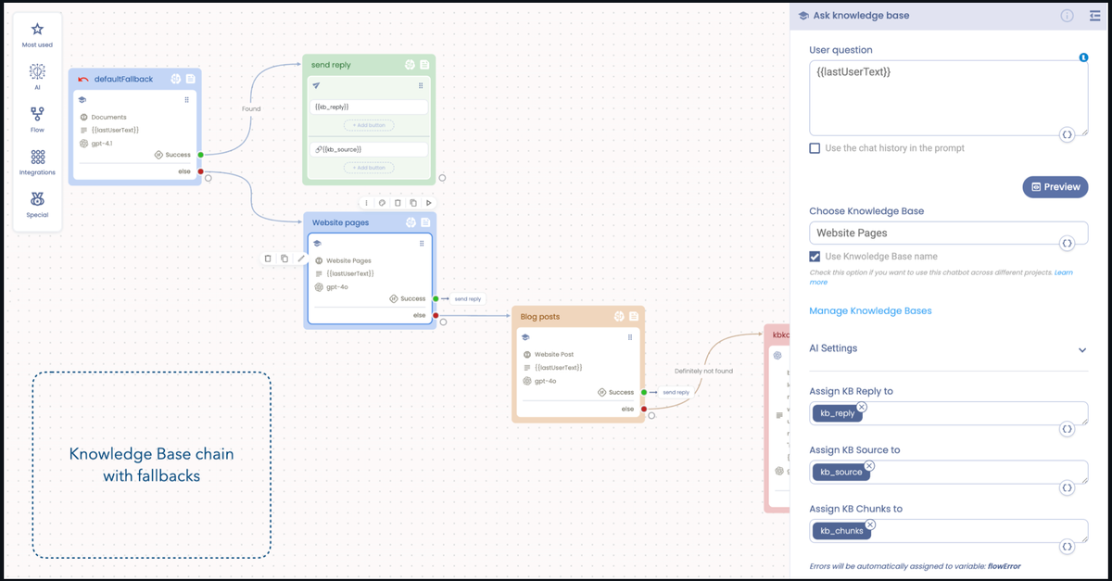Open the Special blocks category

pyautogui.click(x=37, y=204)
